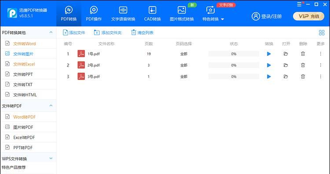This screenshot has width=330, height=174.
Task: Switch to the CAD转换 tab
Action: [x=152, y=14]
